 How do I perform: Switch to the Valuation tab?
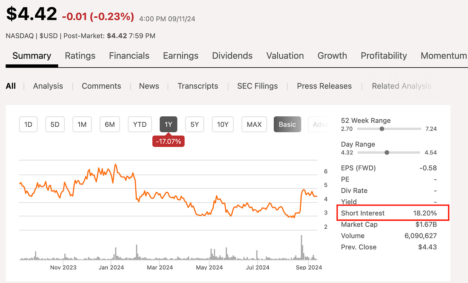(x=285, y=56)
